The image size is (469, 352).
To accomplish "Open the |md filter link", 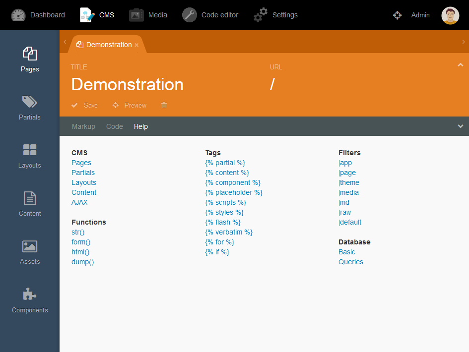I will tap(343, 202).
